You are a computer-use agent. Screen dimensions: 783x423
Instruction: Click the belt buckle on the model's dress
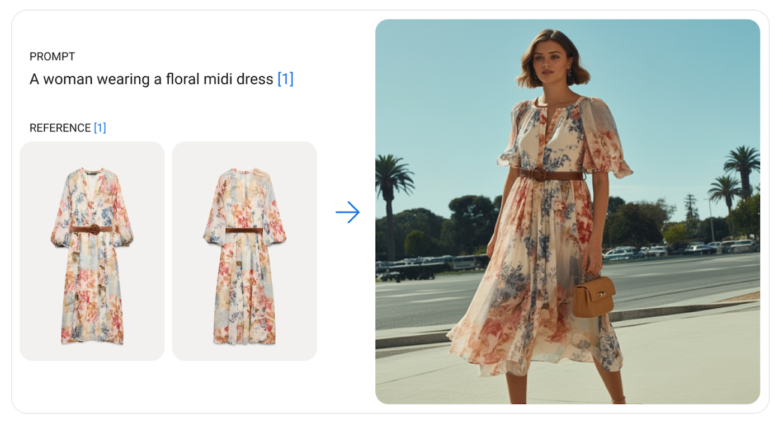pyautogui.click(x=539, y=174)
